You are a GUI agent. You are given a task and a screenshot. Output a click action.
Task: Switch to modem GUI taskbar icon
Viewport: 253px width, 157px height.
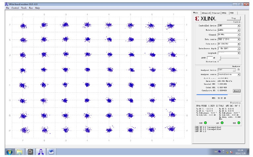pyautogui.click(x=41, y=152)
